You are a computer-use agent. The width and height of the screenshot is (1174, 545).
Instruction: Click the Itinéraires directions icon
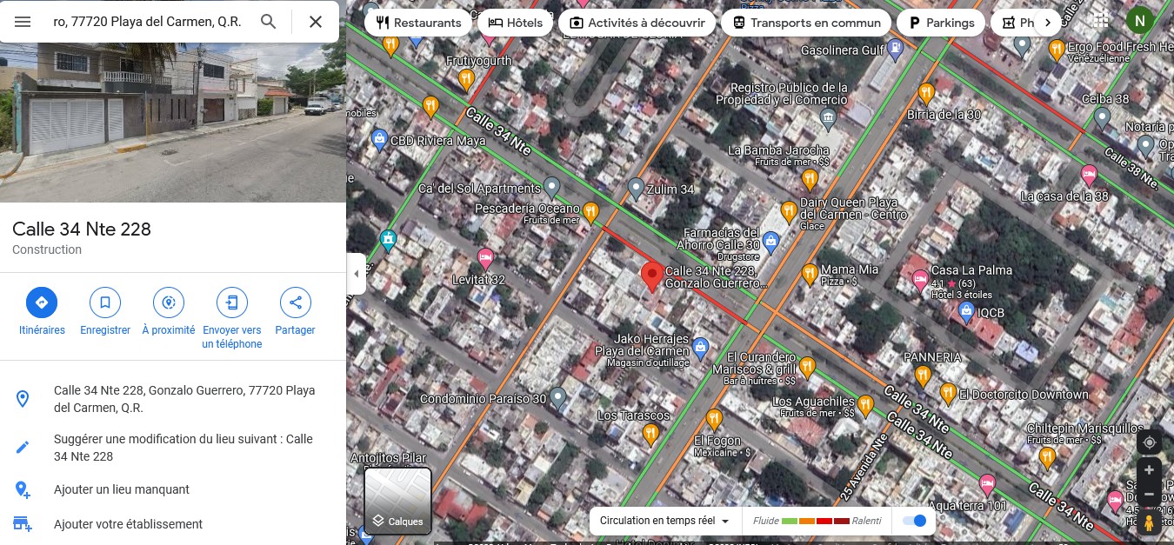(x=41, y=302)
